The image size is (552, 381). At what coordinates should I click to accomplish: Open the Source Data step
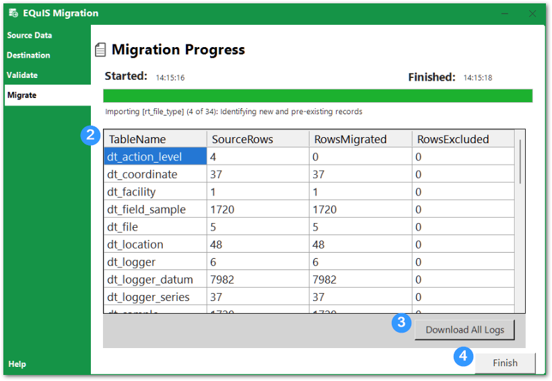pyautogui.click(x=30, y=35)
